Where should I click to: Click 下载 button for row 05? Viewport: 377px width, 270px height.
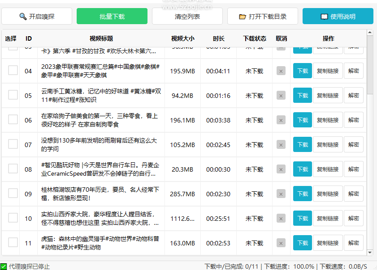302,96
